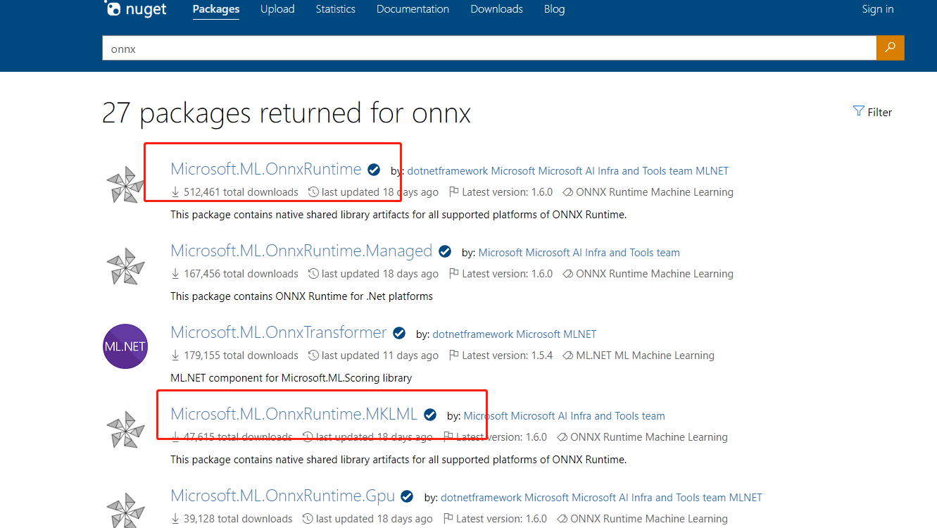Screen dimensions: 937x528
Task: Click the clock icon beside last updated 11 days ago
Action: click(x=313, y=355)
